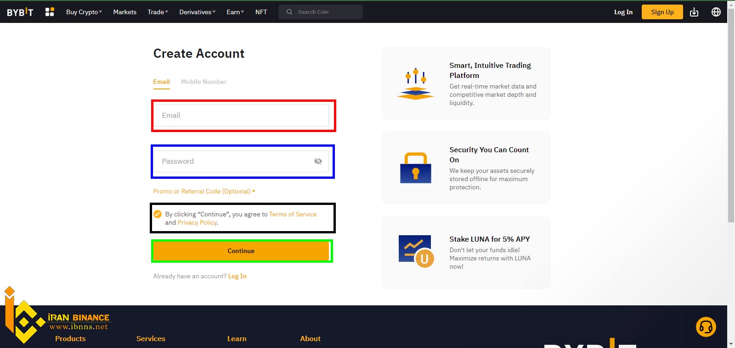Viewport: 735px width, 348px height.
Task: Open the Terms of Service link
Action: (293, 214)
